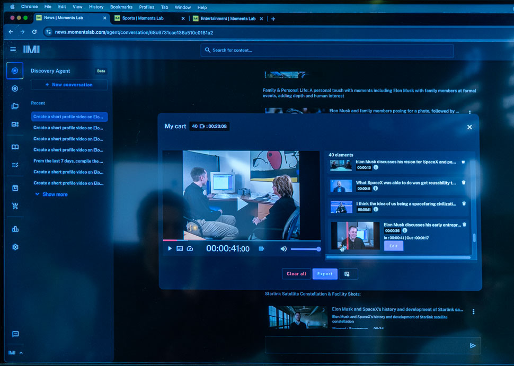Open the book library icon in the sidebar
Screen dimensions: 514x366
pyautogui.click(x=15, y=147)
